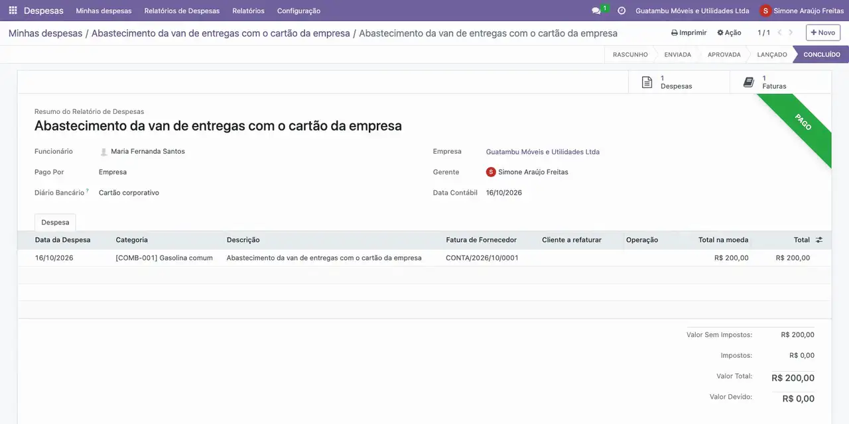
Task: Click the report title heading
Action: point(218,126)
